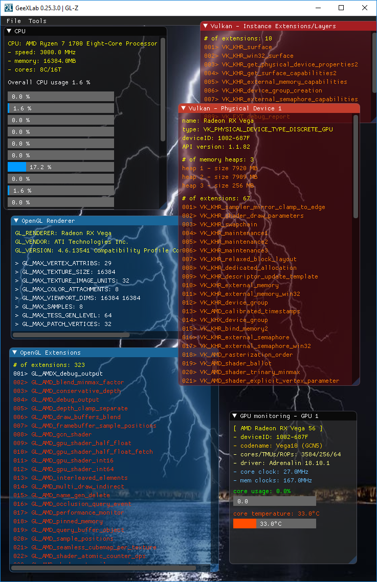
Task: Click the CPU panel vertical scrollbar
Action: point(163,89)
